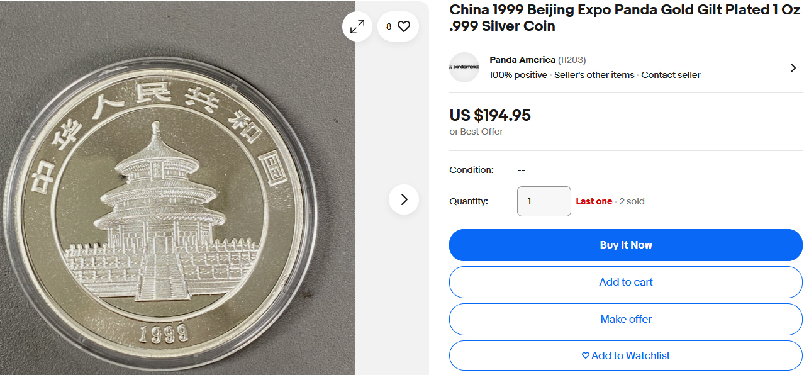
Task: Go to the next product image
Action: 404,199
